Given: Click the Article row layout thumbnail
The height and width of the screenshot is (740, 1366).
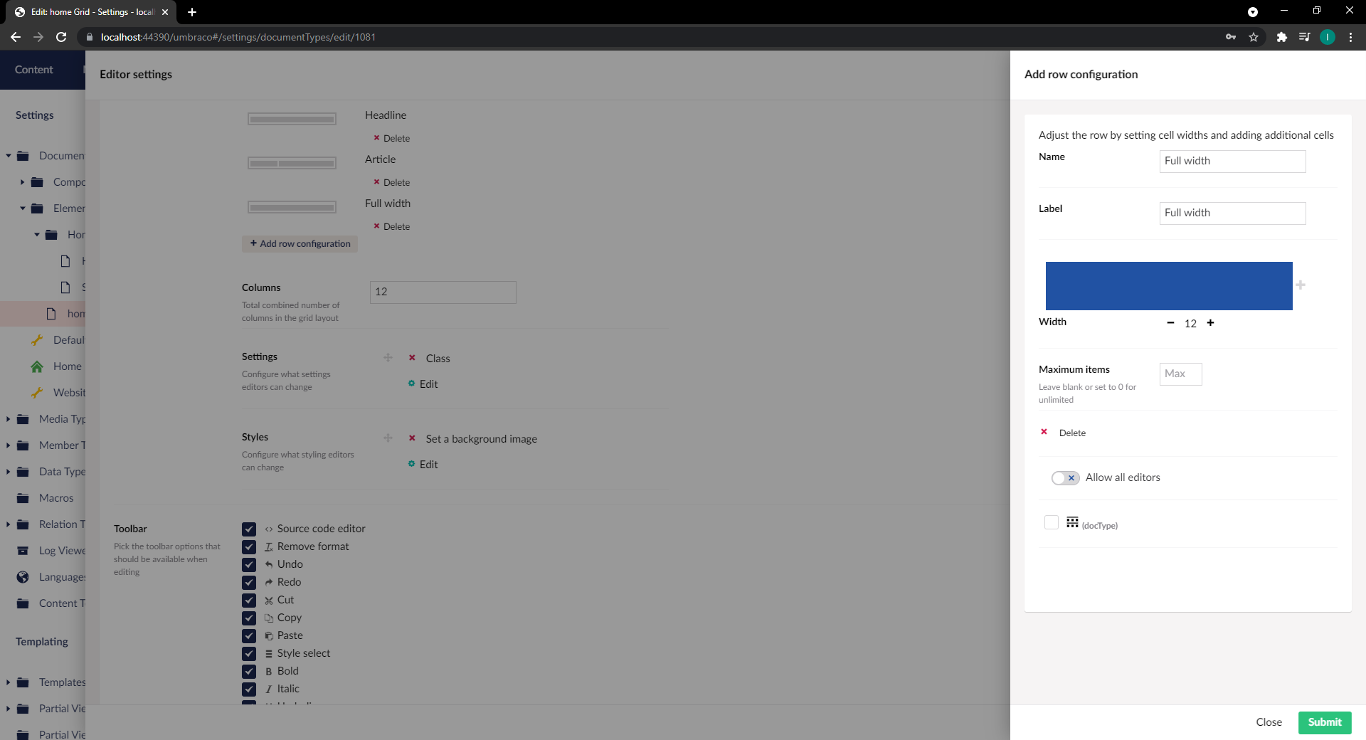Looking at the screenshot, I should (x=292, y=164).
